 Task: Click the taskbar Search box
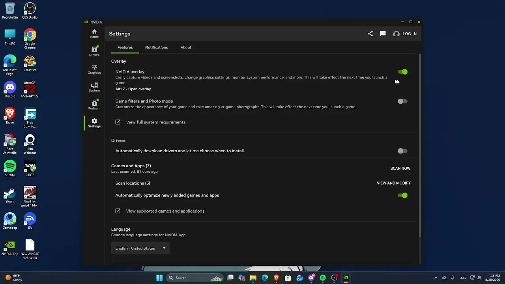tap(194, 278)
